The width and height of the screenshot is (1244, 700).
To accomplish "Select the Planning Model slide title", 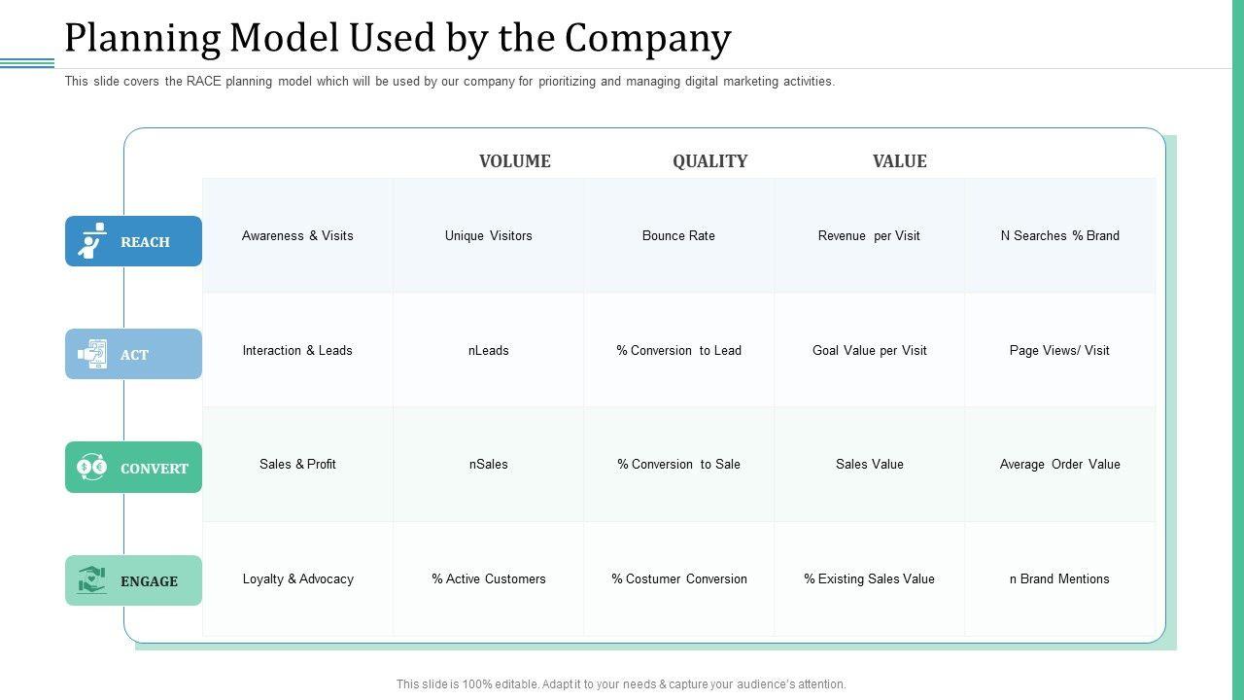I will [x=397, y=39].
